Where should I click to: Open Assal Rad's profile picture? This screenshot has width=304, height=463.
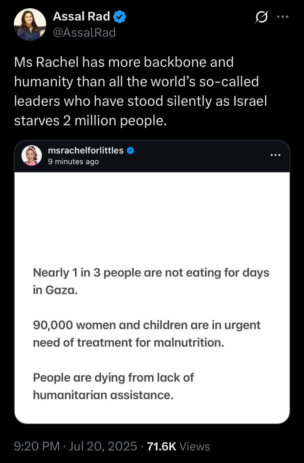(x=30, y=24)
